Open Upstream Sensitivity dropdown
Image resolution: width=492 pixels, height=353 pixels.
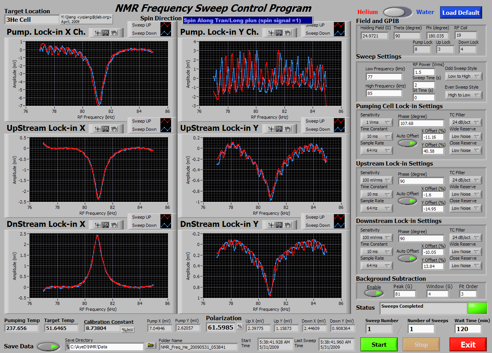pyautogui.click(x=376, y=180)
